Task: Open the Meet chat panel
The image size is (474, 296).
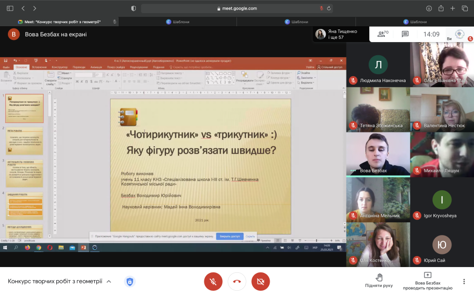Action: [405, 34]
